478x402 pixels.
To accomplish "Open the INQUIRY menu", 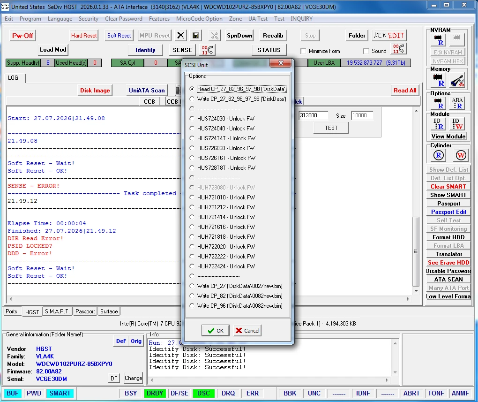I will [301, 19].
